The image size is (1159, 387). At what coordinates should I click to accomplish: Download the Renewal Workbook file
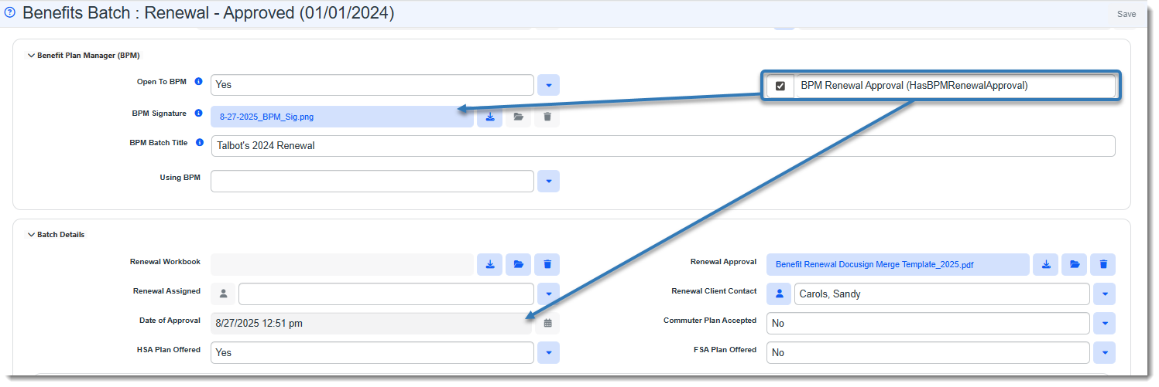click(x=489, y=264)
